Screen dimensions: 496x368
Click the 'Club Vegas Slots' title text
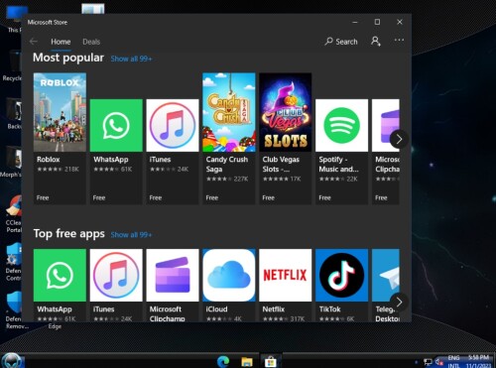[281, 165]
